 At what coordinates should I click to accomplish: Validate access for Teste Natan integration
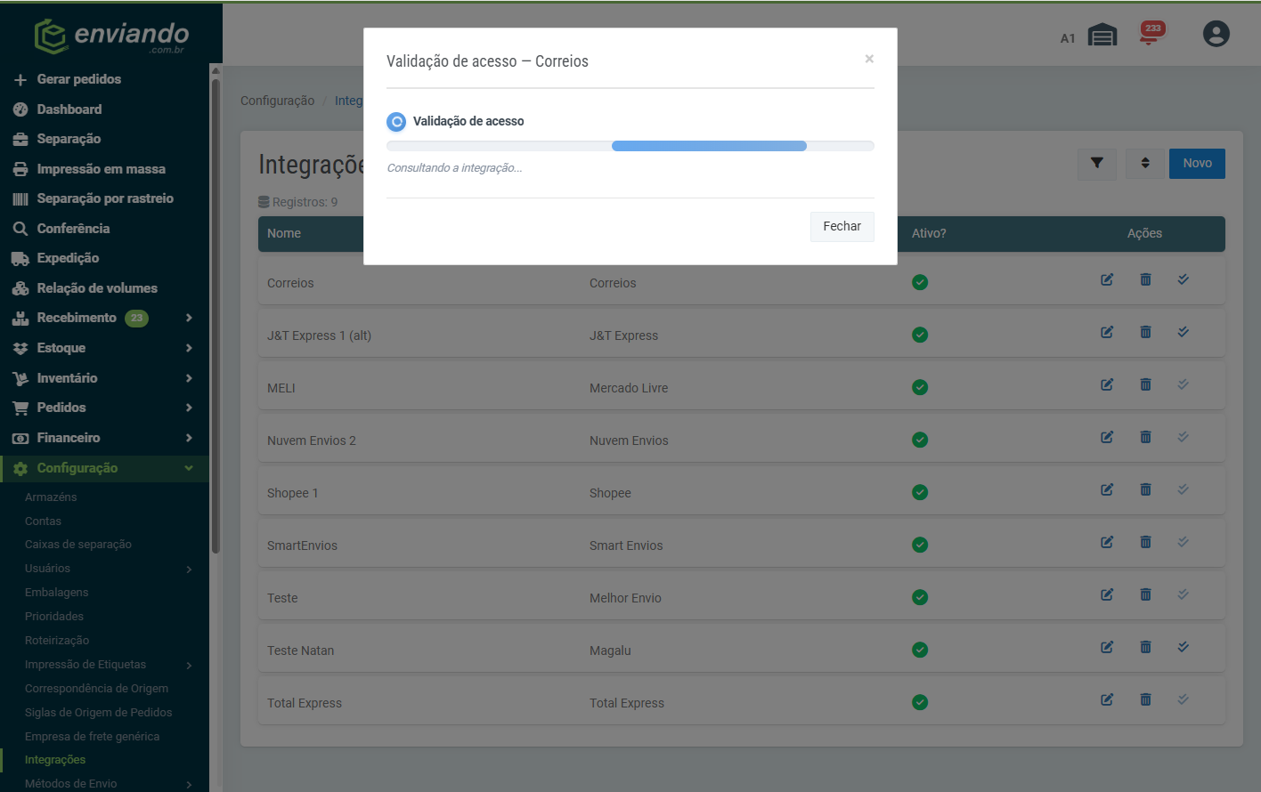tap(1183, 647)
